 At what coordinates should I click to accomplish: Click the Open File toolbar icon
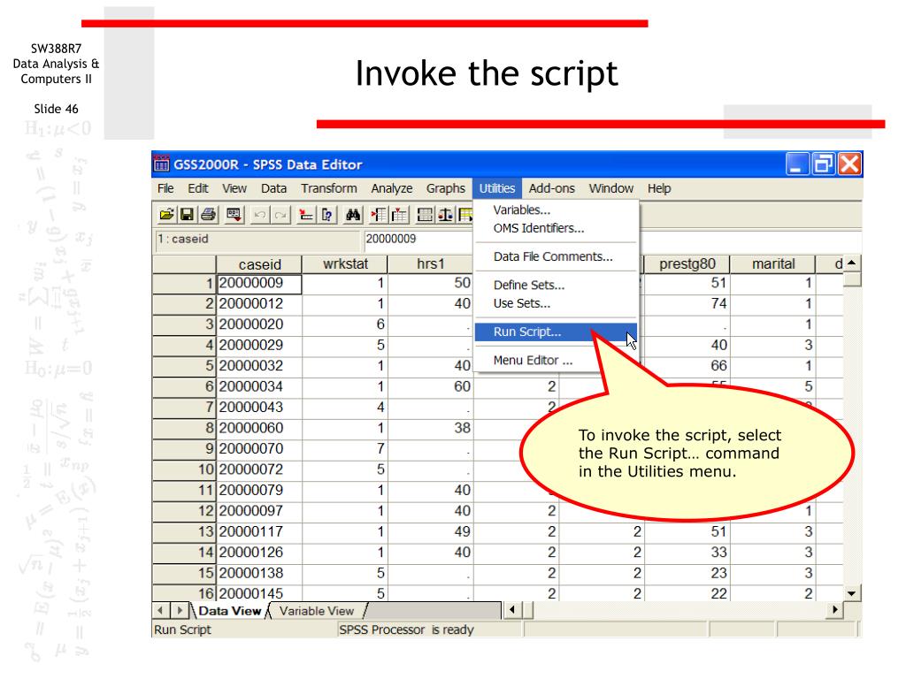click(166, 215)
